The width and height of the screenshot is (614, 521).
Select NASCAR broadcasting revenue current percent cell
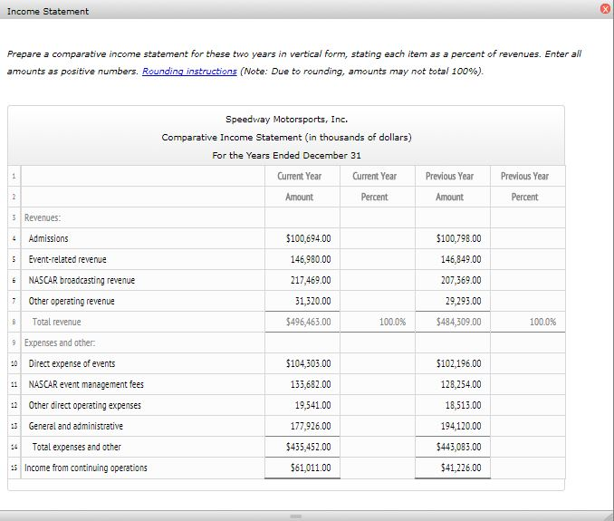click(378, 280)
